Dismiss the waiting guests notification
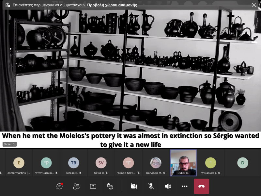The image size is (261, 196). pyautogui.click(x=254, y=5)
